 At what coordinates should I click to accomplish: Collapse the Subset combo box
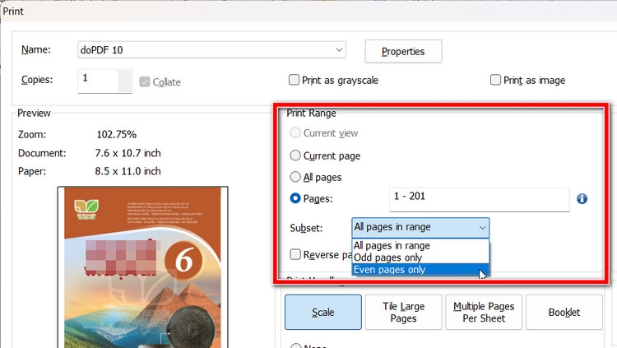(420, 228)
